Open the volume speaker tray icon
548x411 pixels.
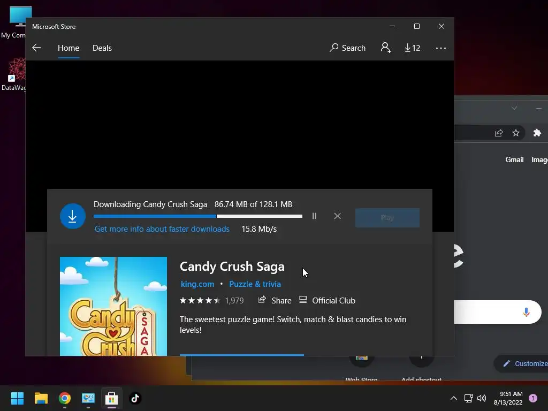tap(482, 398)
